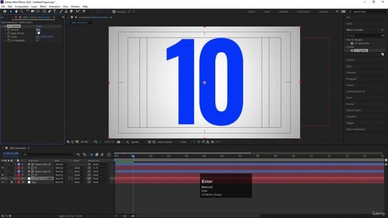This screenshot has width=388, height=218.
Task: Click the snapshot camera icon below viewer
Action: pos(119,142)
